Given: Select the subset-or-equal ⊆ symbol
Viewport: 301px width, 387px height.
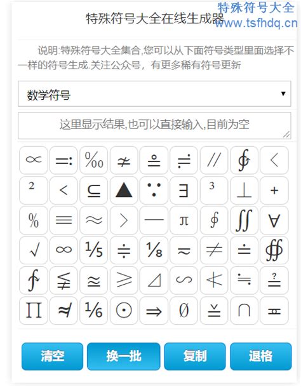Looking at the screenshot, I should [x=94, y=190].
